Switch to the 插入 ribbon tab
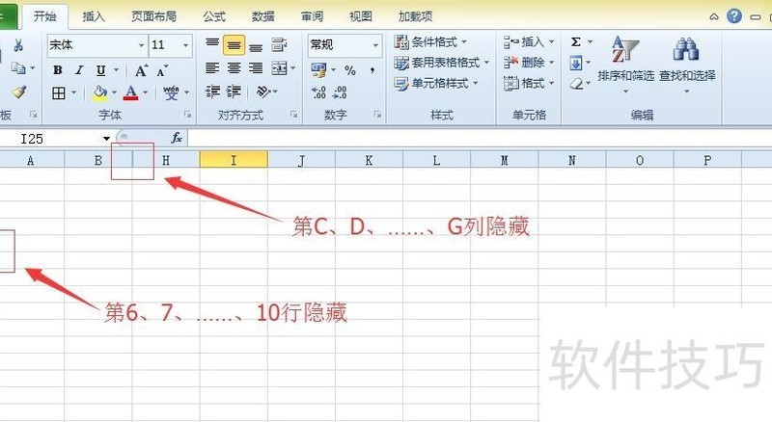The width and height of the screenshot is (772, 422). pyautogui.click(x=94, y=16)
